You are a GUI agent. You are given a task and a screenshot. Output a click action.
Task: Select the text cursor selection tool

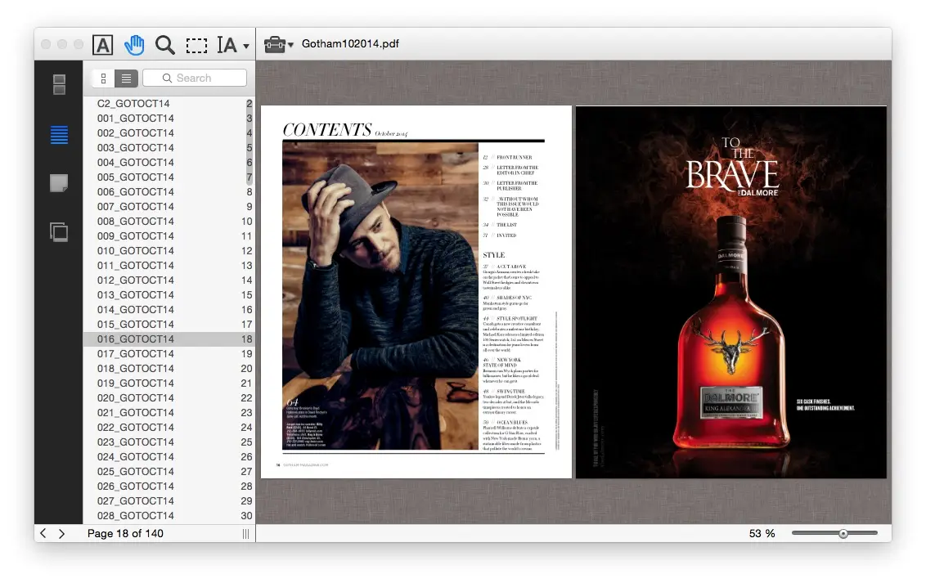pyautogui.click(x=227, y=45)
